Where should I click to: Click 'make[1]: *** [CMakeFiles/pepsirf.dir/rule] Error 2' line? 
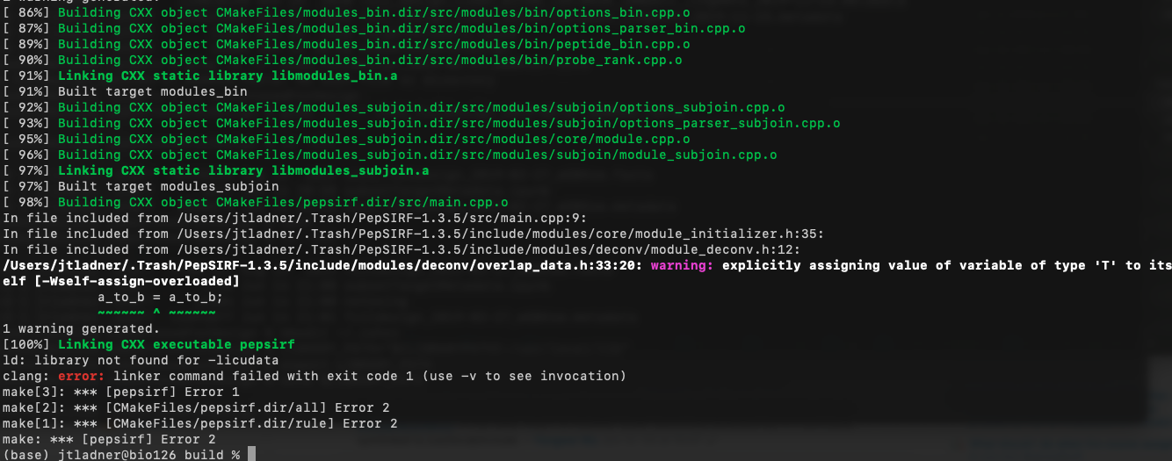tap(200, 423)
